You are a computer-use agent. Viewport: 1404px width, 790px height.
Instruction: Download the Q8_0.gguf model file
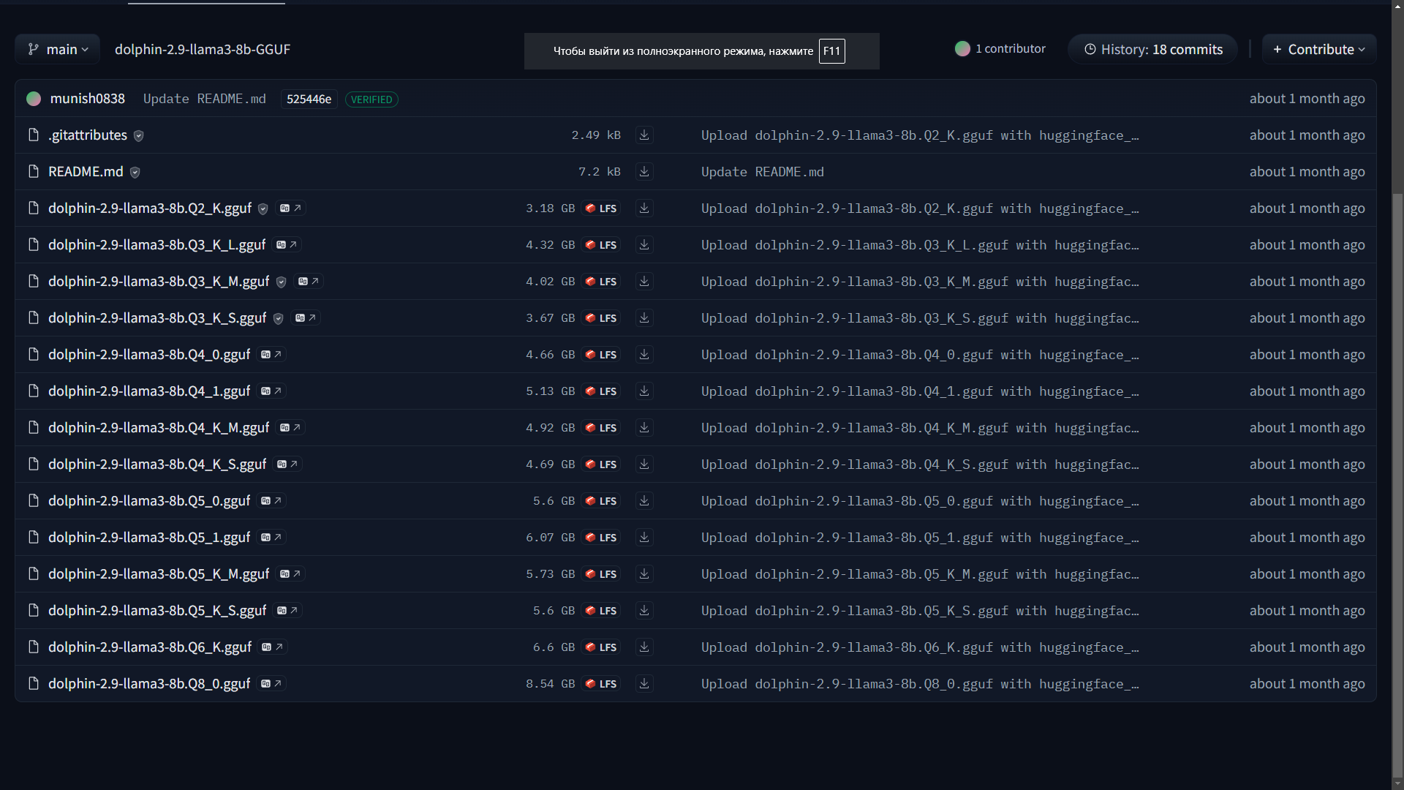pyautogui.click(x=643, y=684)
